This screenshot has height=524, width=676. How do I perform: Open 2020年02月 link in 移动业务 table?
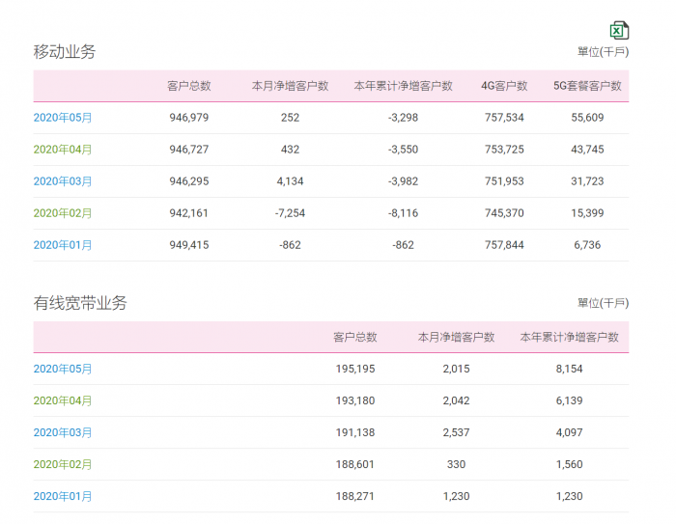(x=63, y=213)
